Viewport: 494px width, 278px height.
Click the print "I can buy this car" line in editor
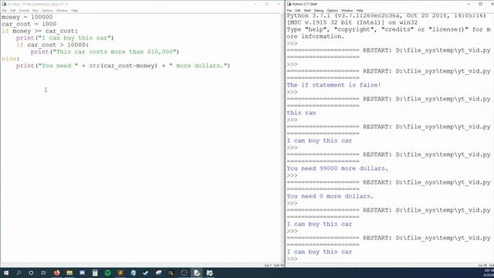pos(65,38)
